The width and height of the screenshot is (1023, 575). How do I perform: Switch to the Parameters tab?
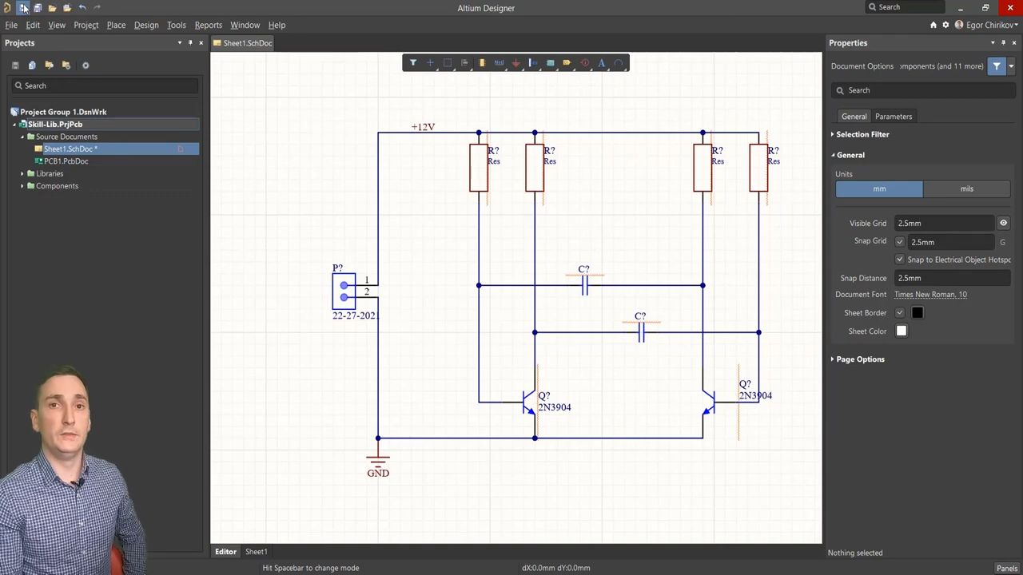(893, 117)
